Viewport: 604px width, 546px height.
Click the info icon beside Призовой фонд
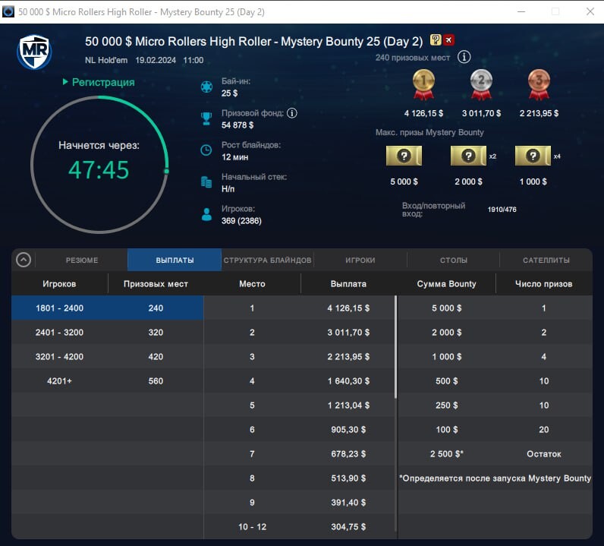[291, 113]
